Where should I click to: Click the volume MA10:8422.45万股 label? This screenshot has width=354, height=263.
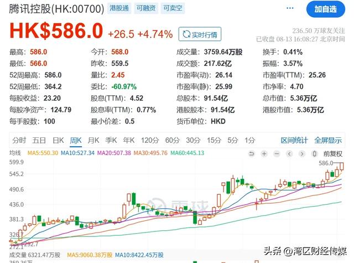point(139,255)
